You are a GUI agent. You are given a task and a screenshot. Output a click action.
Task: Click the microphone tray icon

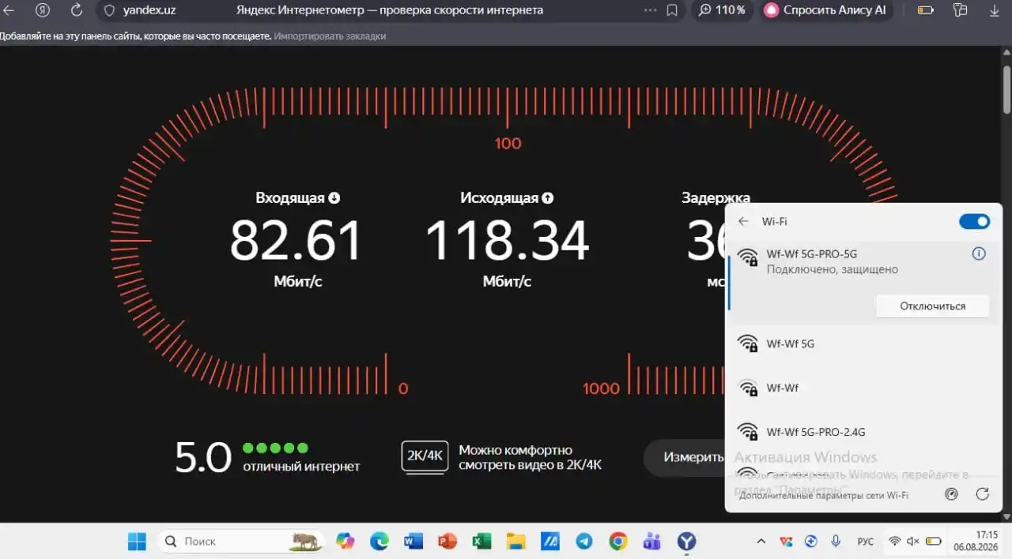[x=836, y=541]
